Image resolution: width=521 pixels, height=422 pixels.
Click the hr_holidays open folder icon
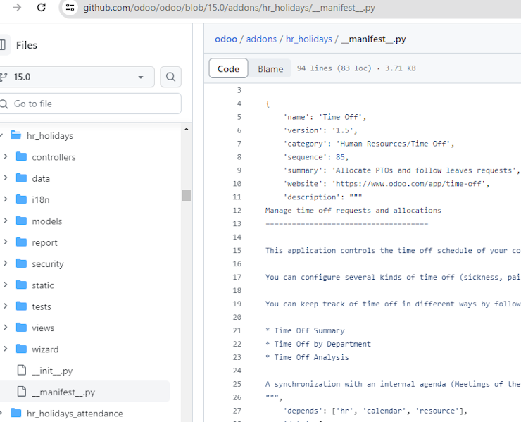coord(15,135)
